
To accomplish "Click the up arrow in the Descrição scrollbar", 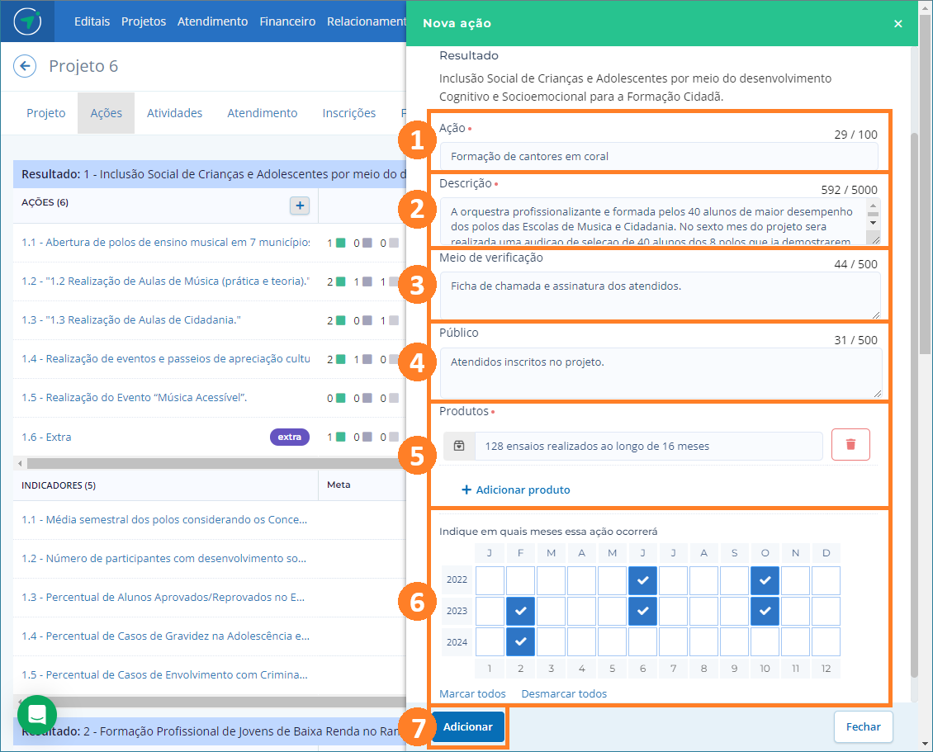I will pos(873,206).
